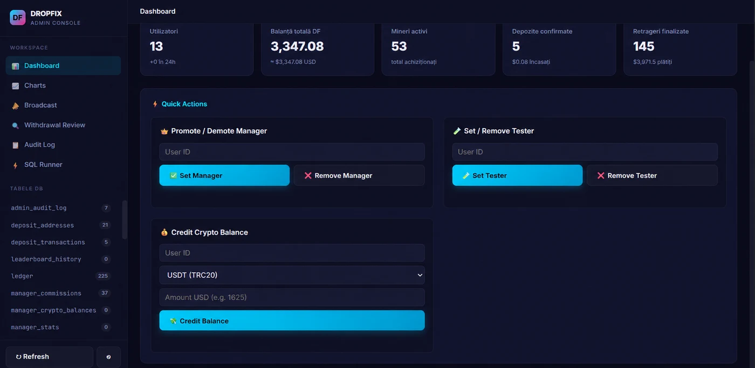Image resolution: width=755 pixels, height=368 pixels.
Task: Click the Audit Log clipboard icon
Action: click(x=15, y=145)
